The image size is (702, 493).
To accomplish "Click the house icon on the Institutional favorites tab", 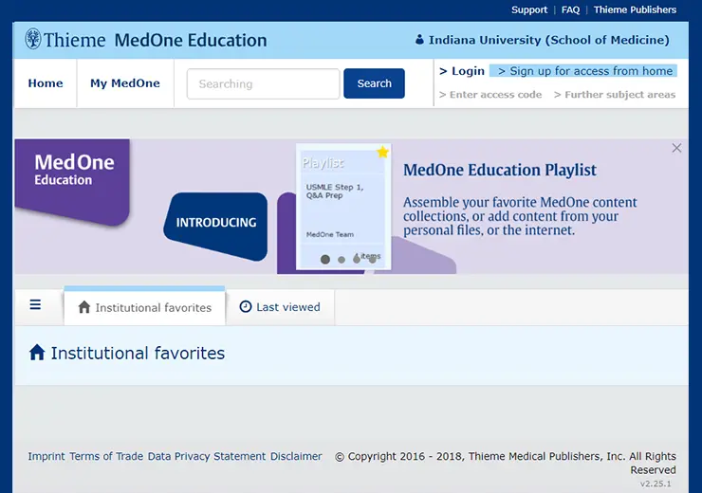I will (x=84, y=307).
